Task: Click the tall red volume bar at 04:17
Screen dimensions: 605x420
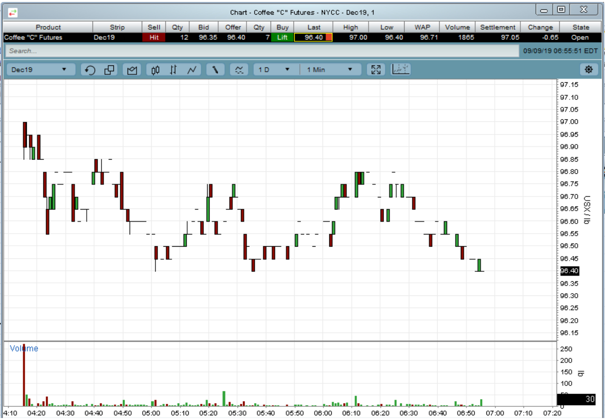Action: click(x=24, y=375)
